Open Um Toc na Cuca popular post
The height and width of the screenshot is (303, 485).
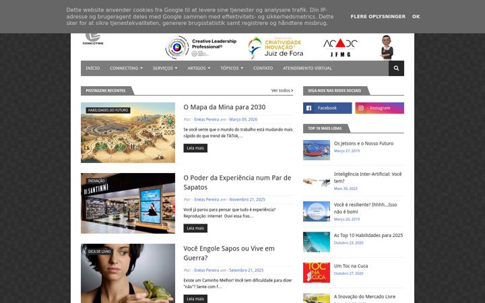tap(351, 266)
